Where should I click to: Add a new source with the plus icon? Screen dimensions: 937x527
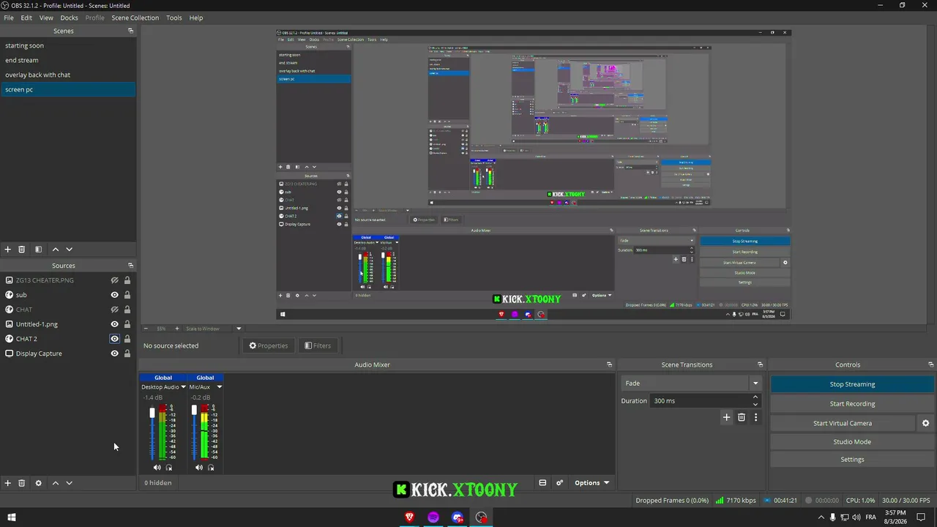[x=8, y=483]
